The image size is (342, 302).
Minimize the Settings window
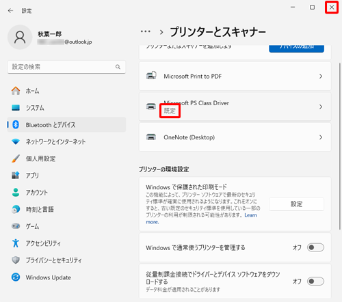[x=293, y=8]
